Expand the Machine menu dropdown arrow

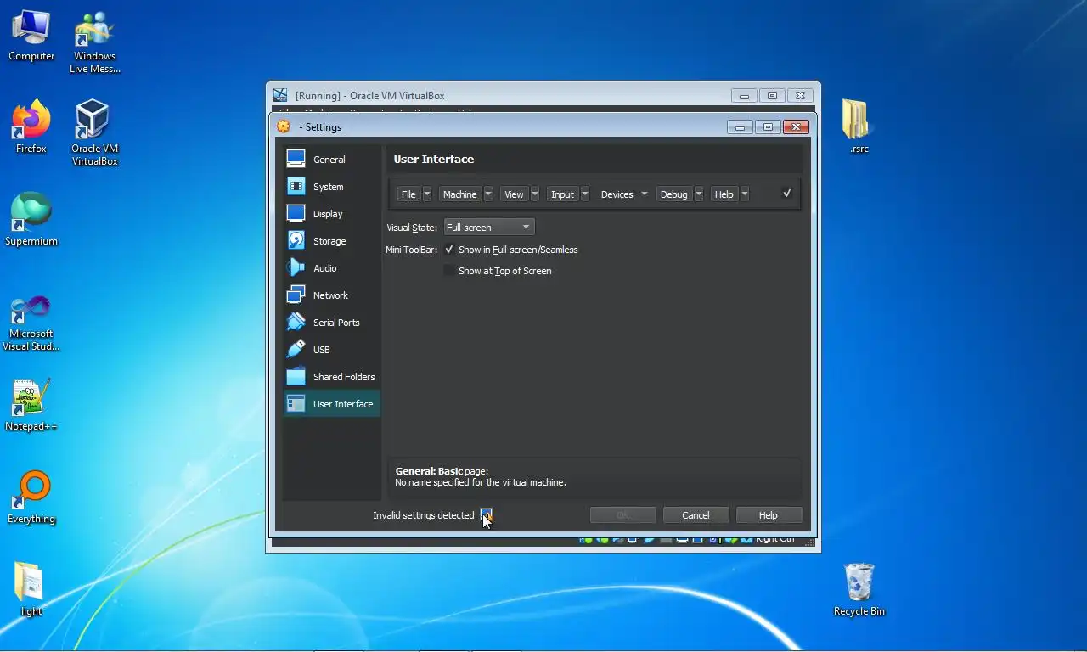[x=488, y=194]
